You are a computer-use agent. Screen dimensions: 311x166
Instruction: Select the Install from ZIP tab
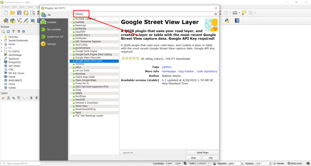click(x=54, y=37)
